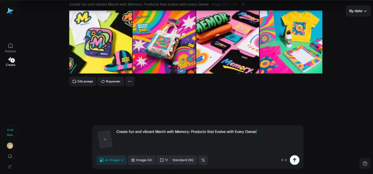Open the 1:1 Standard (1K) ratio settings

(x=177, y=160)
